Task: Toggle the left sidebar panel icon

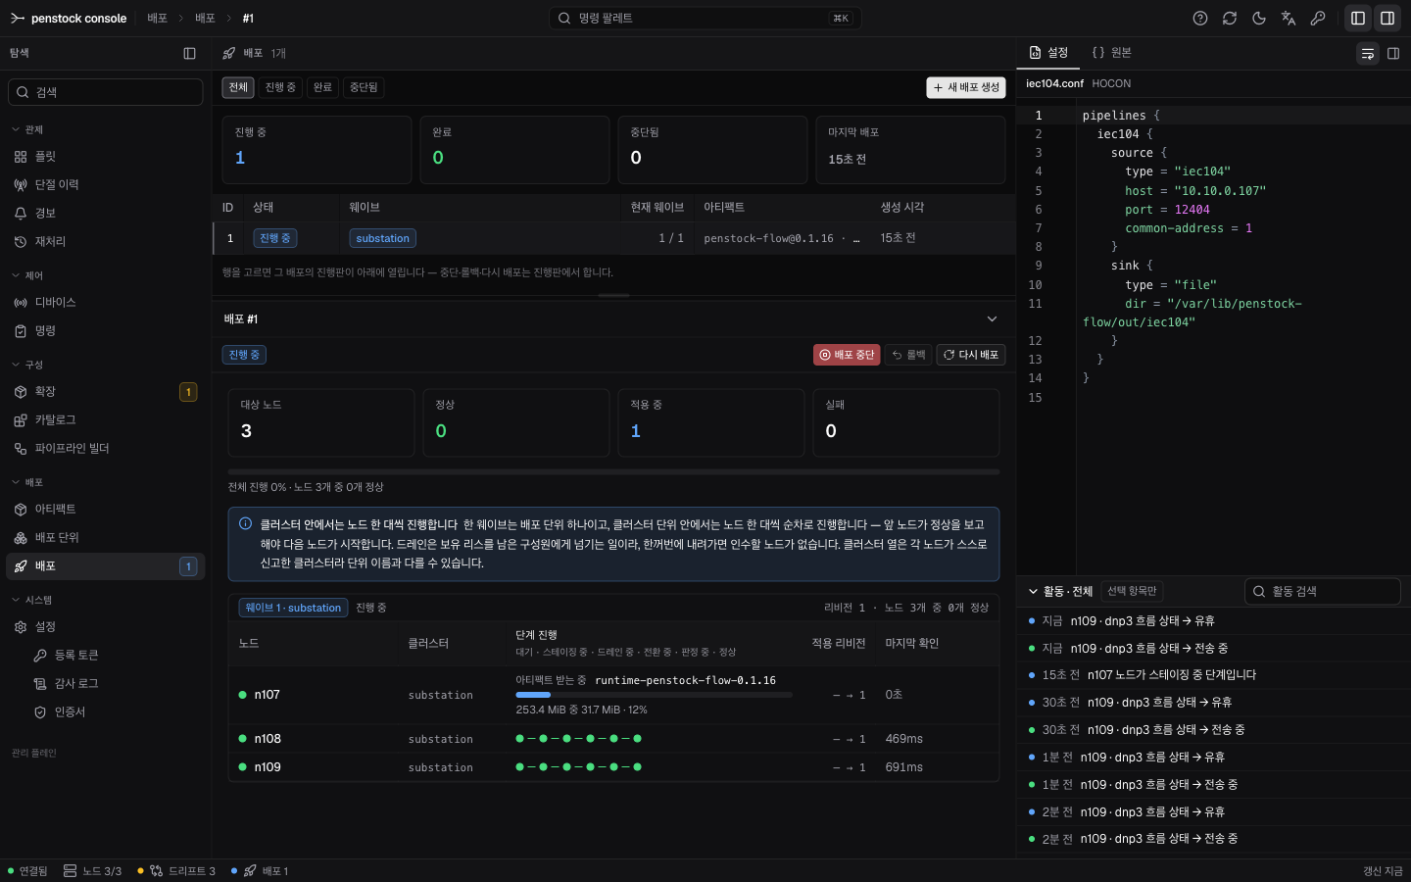Action: pyautogui.click(x=1358, y=18)
